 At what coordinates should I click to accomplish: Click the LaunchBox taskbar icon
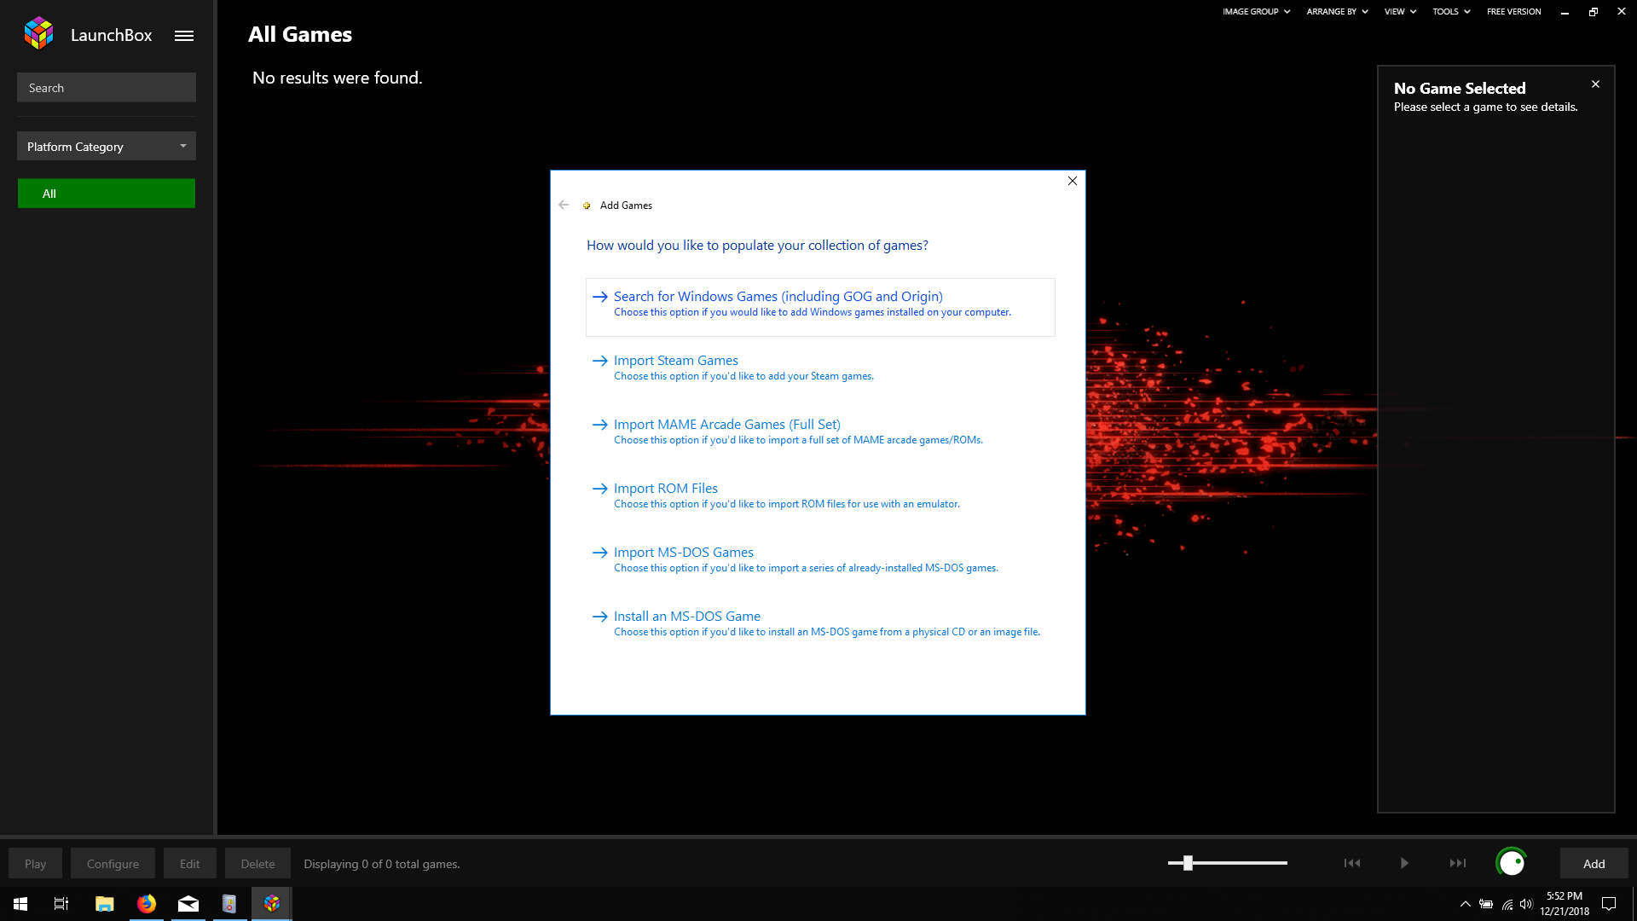(272, 904)
